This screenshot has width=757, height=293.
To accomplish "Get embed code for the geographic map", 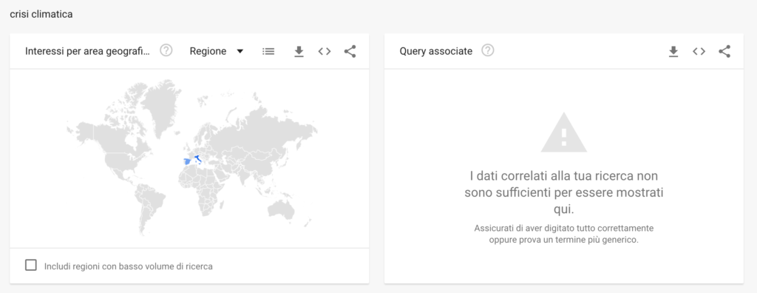I will (x=325, y=51).
